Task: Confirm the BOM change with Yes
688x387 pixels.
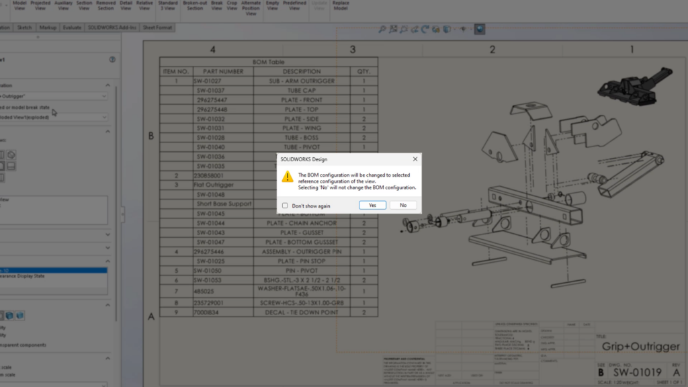Action: point(372,206)
